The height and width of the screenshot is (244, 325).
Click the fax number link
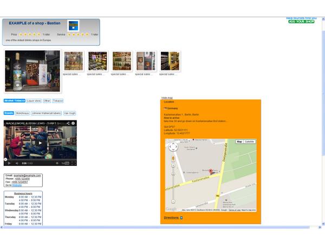pyautogui.click(x=19, y=182)
